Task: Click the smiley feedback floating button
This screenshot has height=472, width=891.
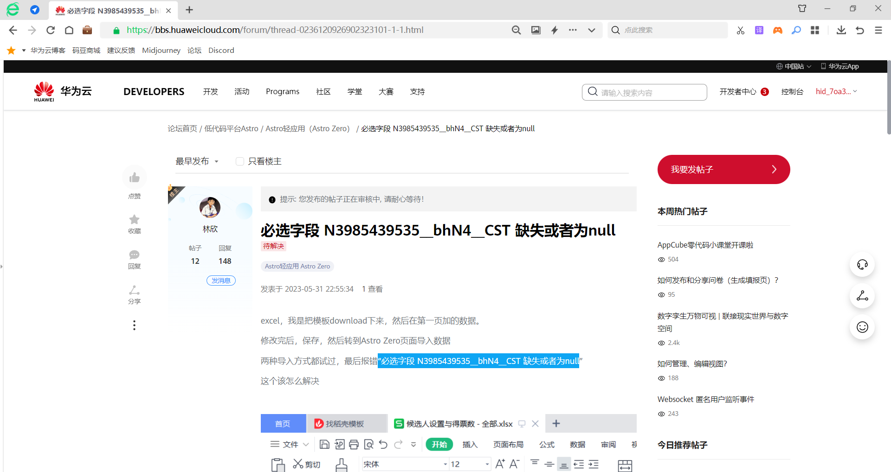Action: (x=862, y=327)
